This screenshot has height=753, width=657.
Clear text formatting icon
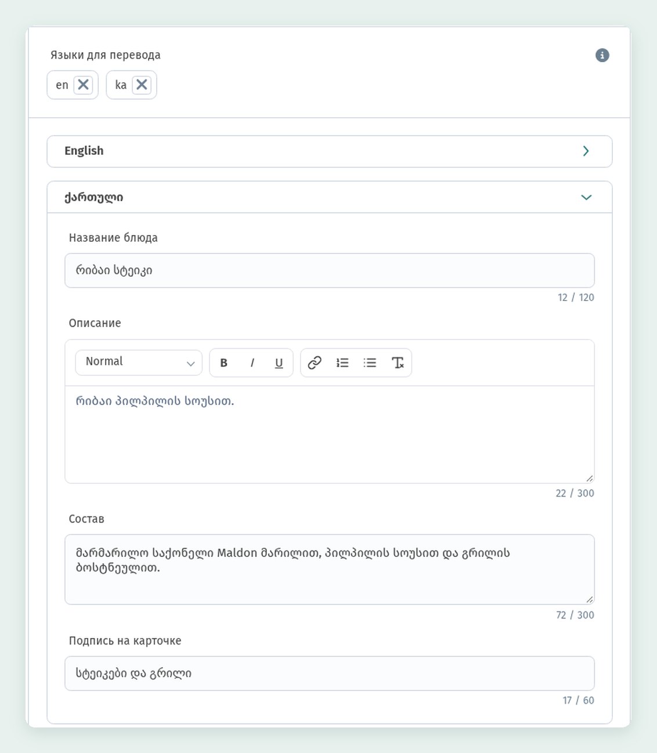point(398,363)
